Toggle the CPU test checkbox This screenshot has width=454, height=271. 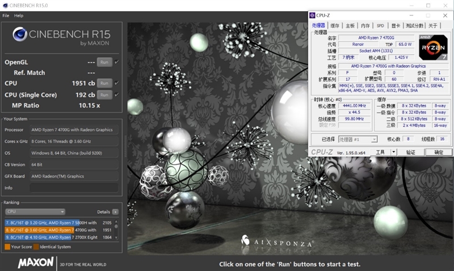(116, 83)
